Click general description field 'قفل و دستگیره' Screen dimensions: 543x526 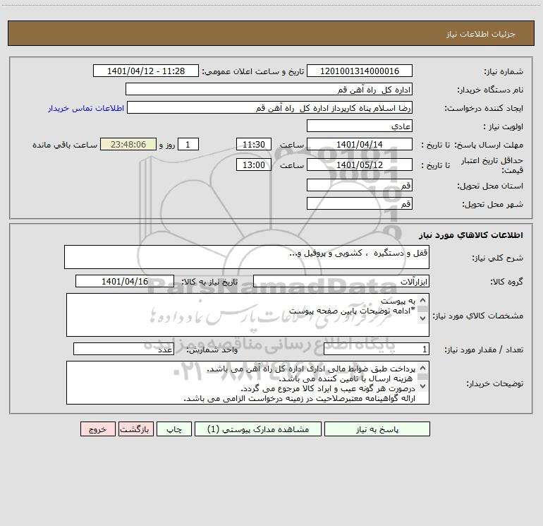click(x=247, y=257)
